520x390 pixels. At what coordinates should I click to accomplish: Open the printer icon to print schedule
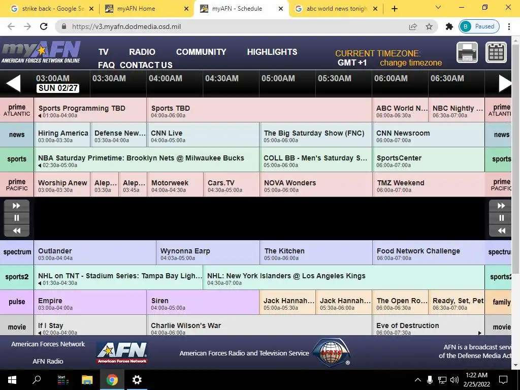coord(467,52)
